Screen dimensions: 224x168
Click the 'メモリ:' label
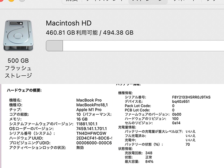[x=15, y=119]
